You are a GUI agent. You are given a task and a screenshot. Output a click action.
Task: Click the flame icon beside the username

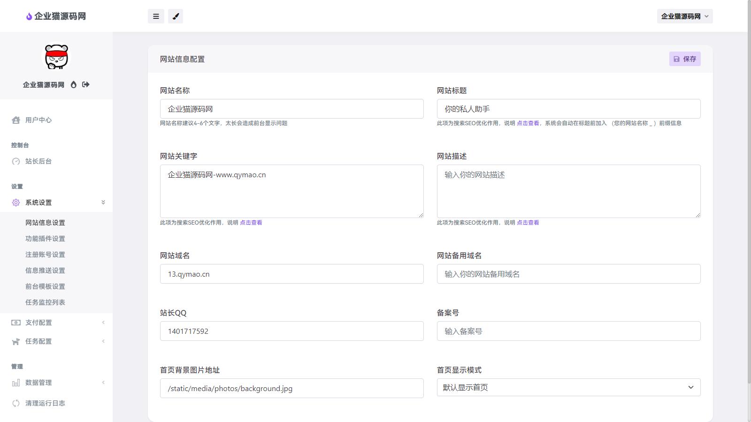(73, 85)
